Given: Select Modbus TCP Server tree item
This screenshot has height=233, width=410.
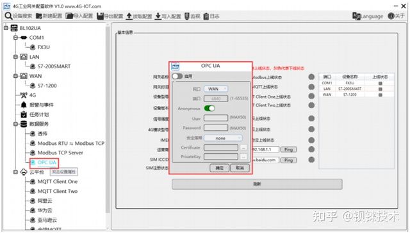Looking at the screenshot, I should tap(60, 153).
